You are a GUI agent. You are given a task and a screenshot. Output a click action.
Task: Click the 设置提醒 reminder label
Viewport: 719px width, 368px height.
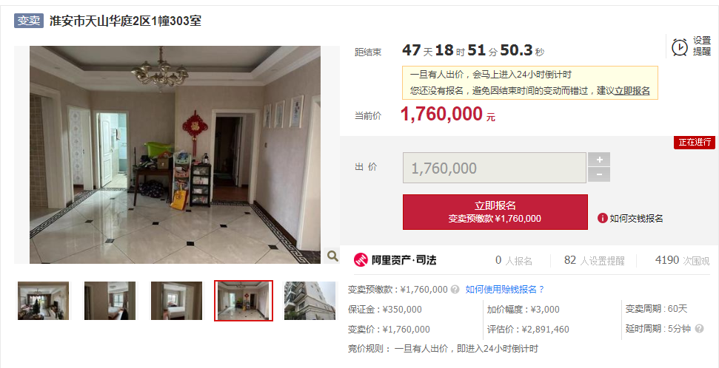701,46
